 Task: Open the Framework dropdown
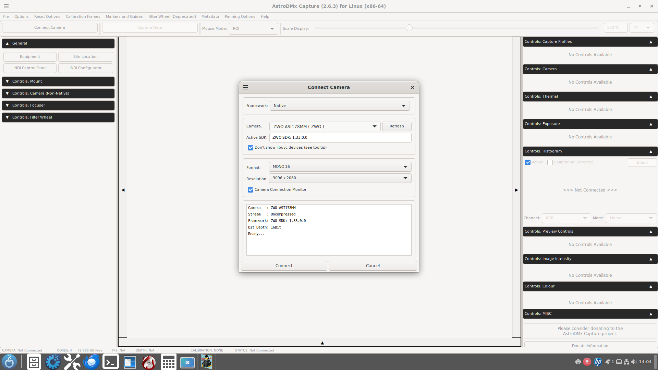(x=339, y=106)
